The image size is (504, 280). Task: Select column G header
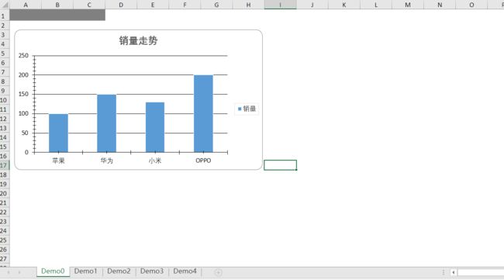(216, 5)
